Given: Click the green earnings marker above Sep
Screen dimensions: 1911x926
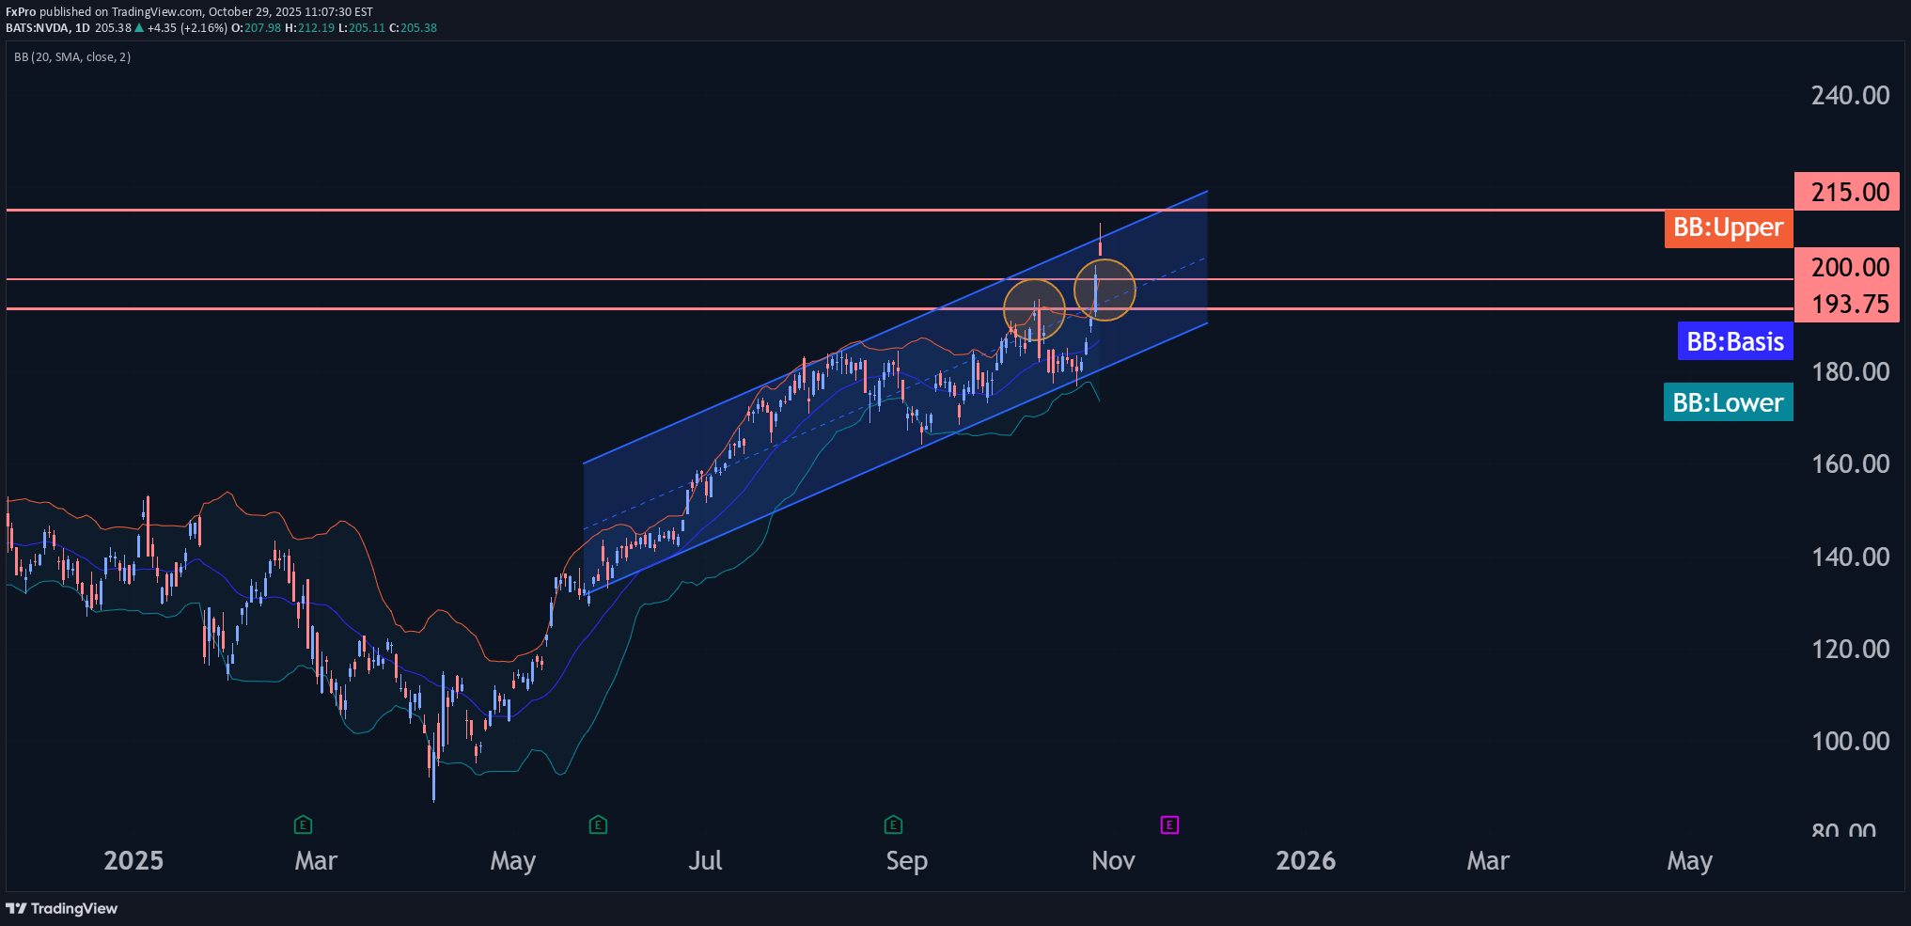Looking at the screenshot, I should click(x=893, y=825).
